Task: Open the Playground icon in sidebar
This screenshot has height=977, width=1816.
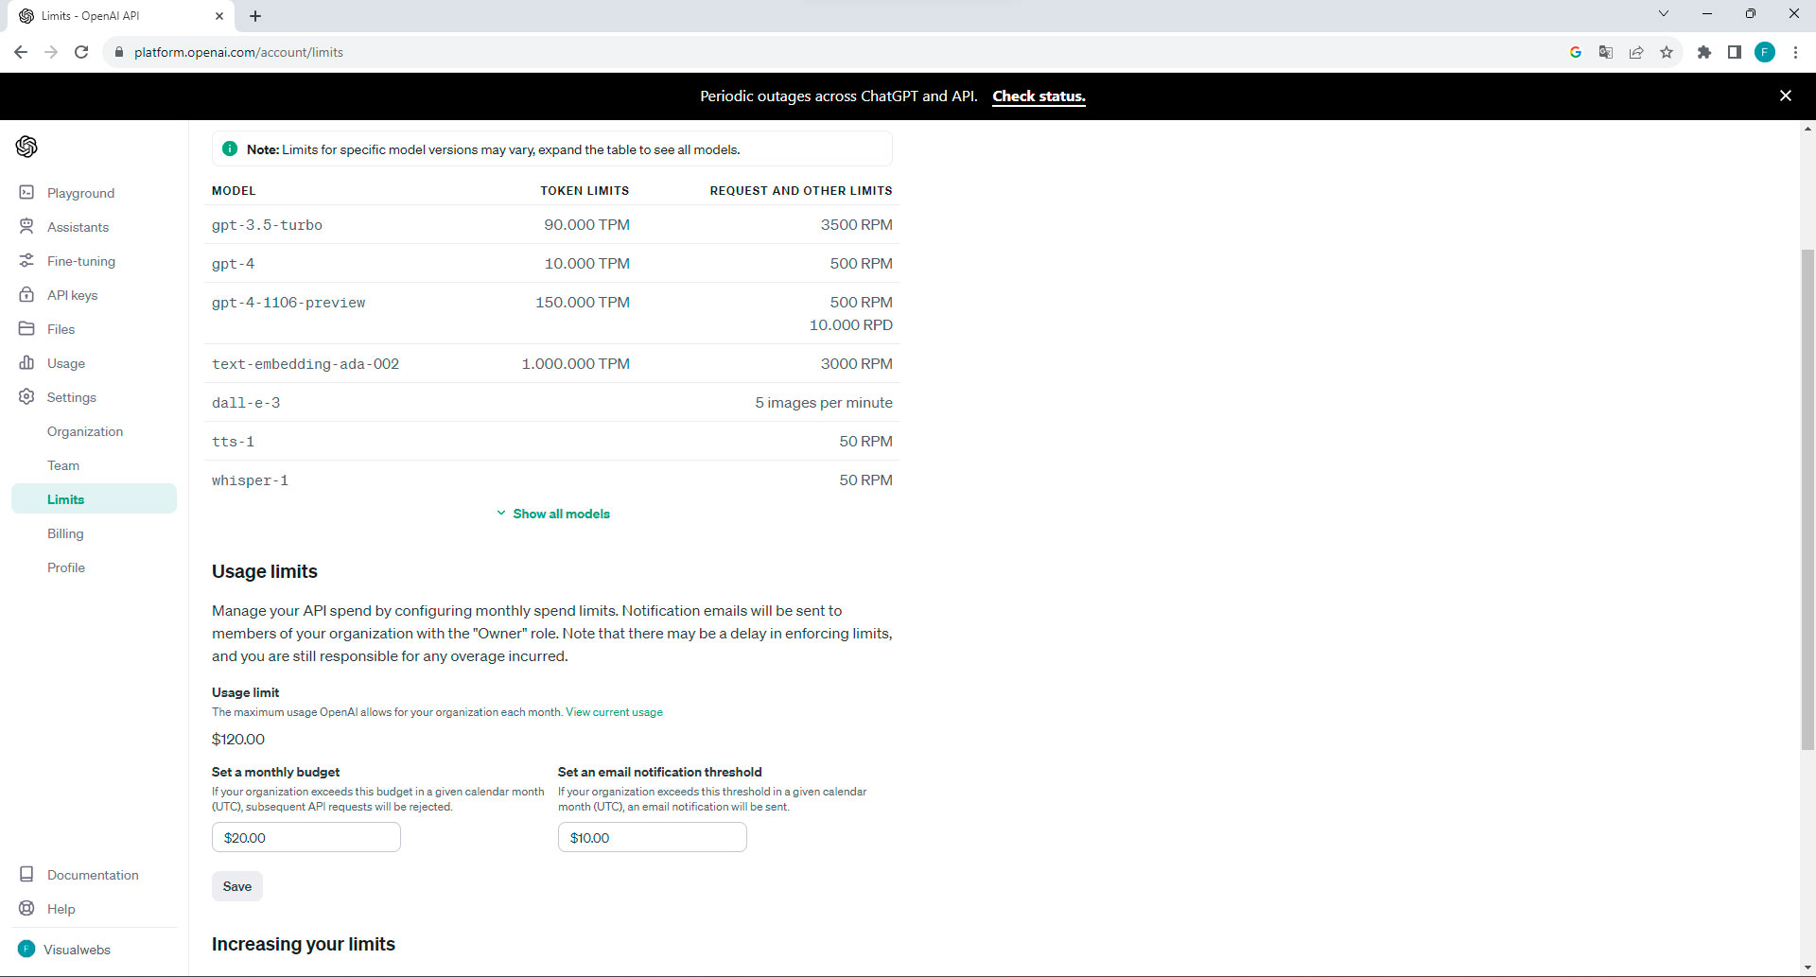Action: click(26, 192)
